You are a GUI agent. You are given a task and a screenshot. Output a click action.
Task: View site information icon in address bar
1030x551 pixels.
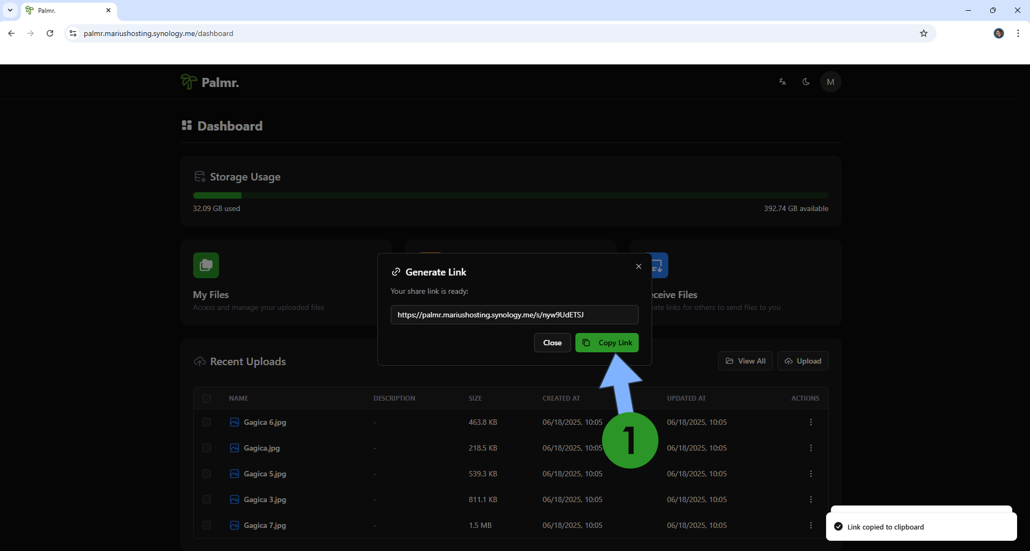click(x=73, y=33)
